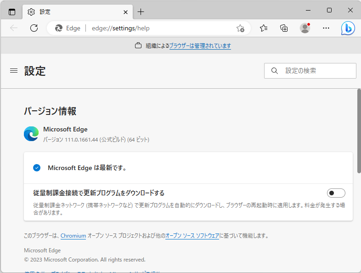
Task: Open ブラウザーは管理されています link
Action: [x=200, y=46]
